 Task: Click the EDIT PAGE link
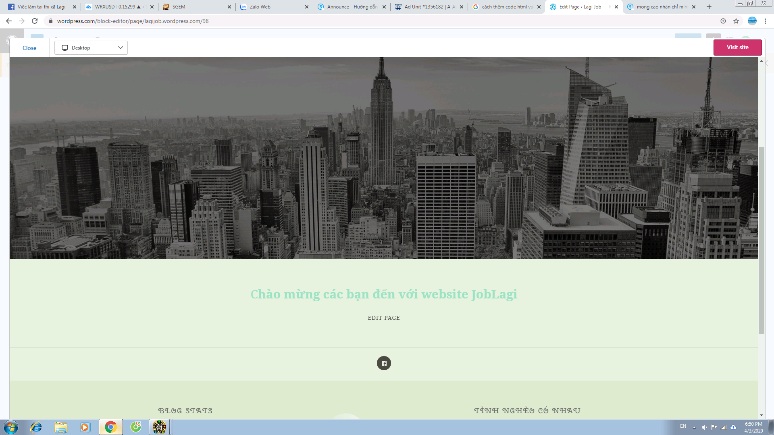[384, 318]
